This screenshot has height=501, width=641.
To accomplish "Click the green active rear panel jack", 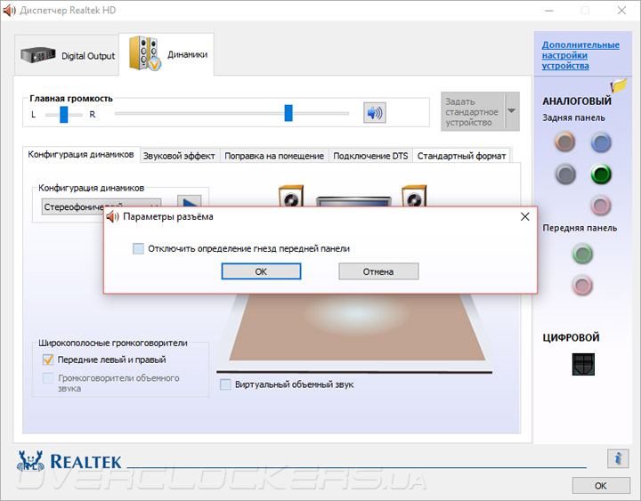I will click(601, 174).
